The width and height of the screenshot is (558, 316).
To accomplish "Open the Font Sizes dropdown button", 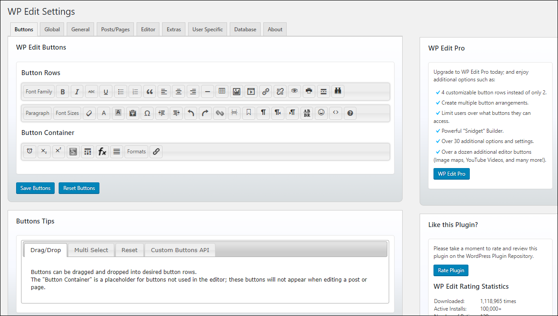I will pos(67,113).
